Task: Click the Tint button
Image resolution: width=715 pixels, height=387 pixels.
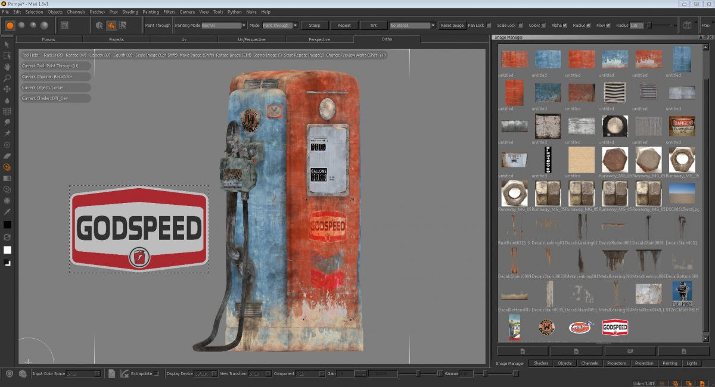Action: tap(374, 26)
